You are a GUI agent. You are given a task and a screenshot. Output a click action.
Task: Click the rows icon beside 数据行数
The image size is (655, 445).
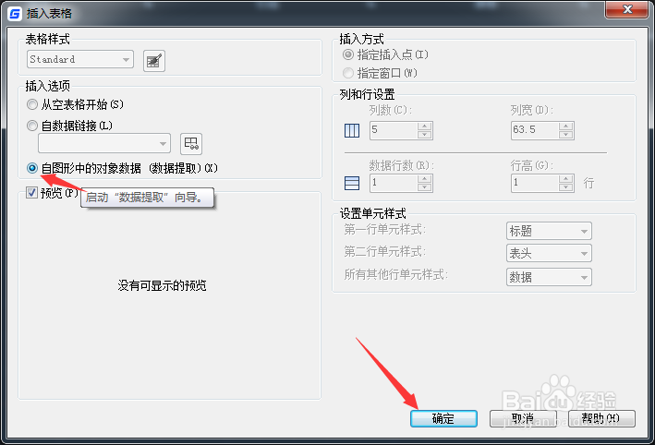coord(352,183)
